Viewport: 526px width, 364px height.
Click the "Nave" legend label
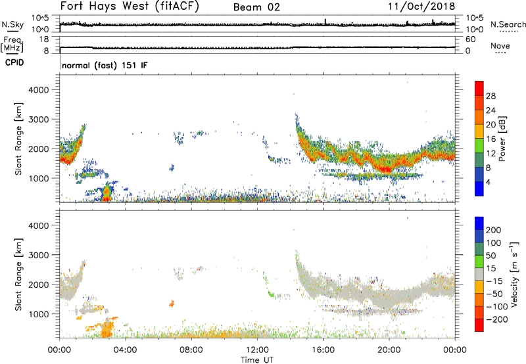tap(500, 45)
